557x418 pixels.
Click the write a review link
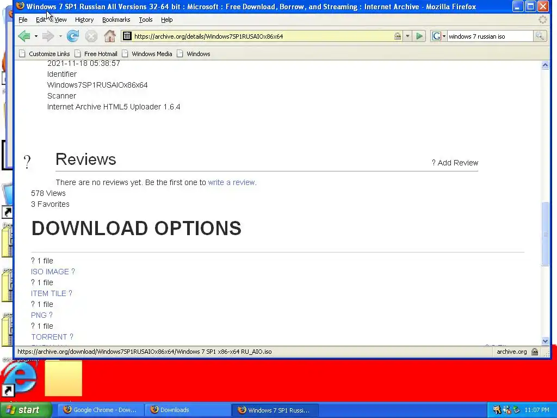231,182
